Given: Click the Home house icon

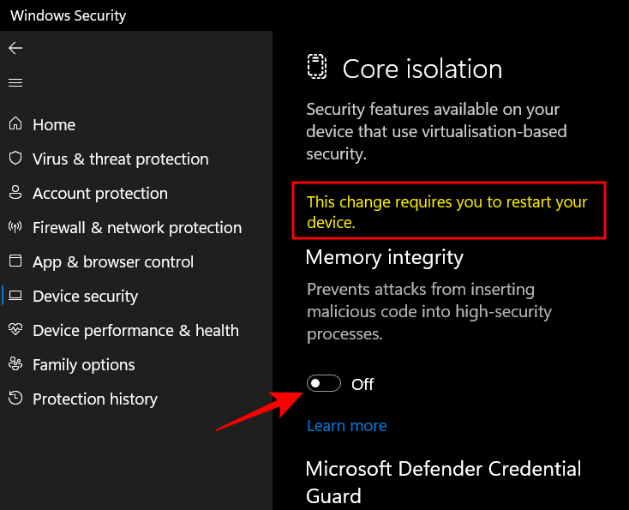Looking at the screenshot, I should pos(15,124).
